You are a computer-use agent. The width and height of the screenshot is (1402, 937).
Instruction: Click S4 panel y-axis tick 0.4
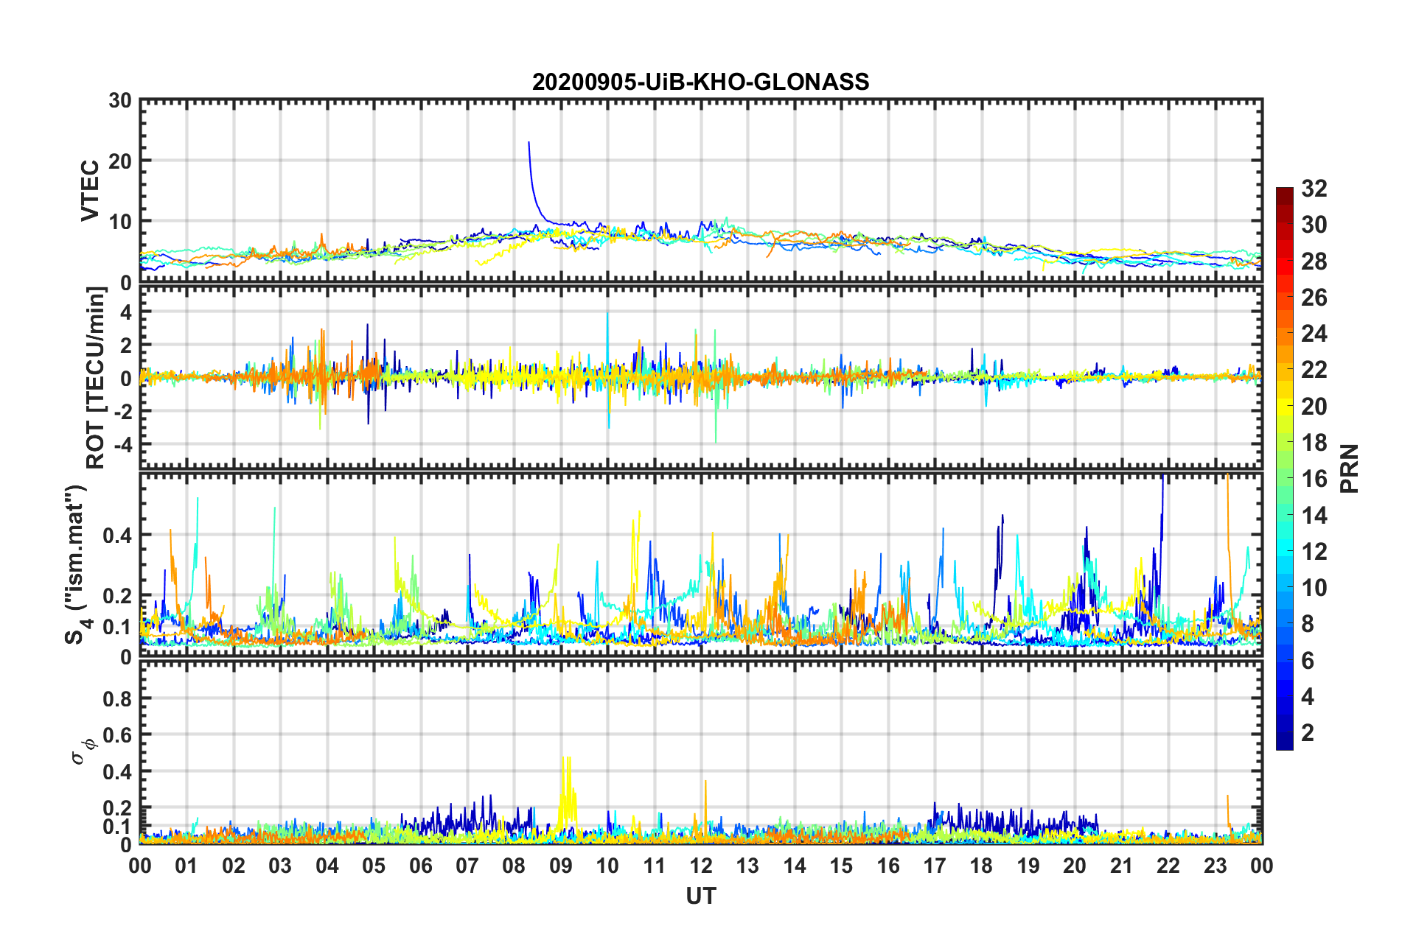pyautogui.click(x=117, y=536)
